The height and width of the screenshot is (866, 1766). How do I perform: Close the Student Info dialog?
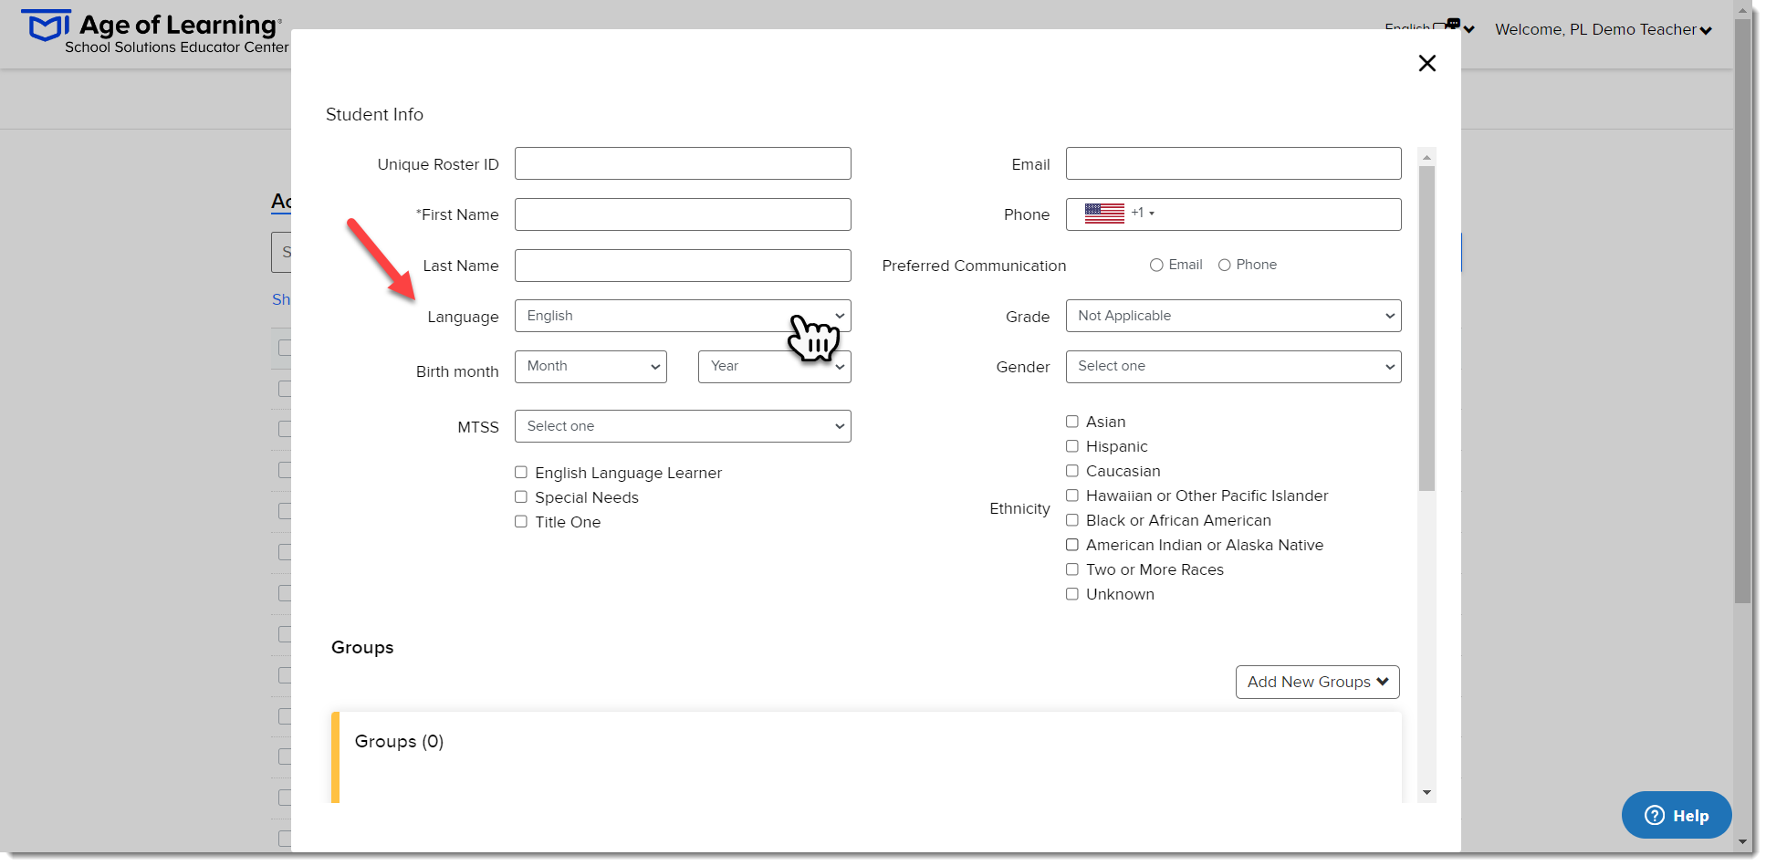coord(1426,63)
